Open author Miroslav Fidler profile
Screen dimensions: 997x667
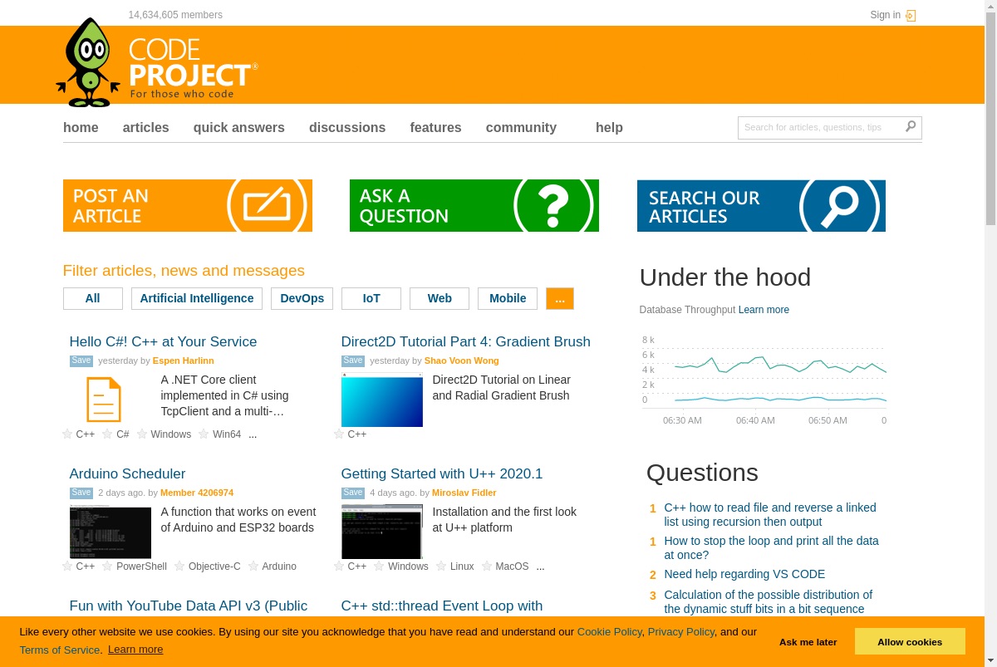coord(464,493)
